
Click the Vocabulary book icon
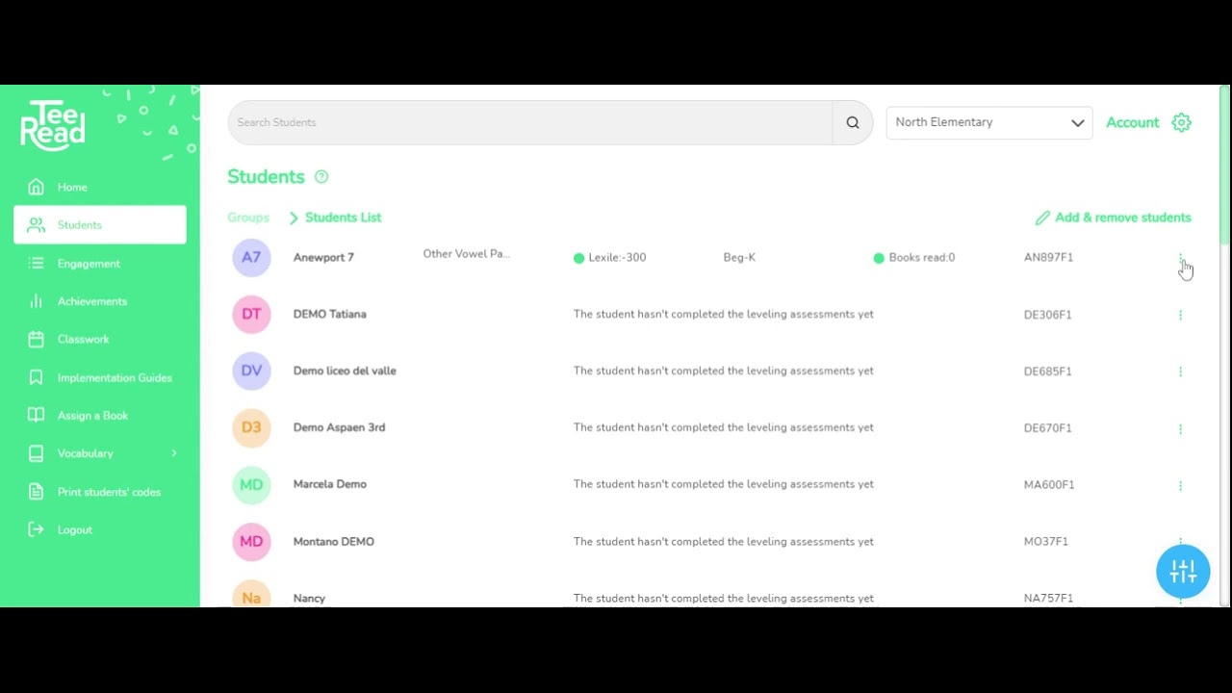36,453
